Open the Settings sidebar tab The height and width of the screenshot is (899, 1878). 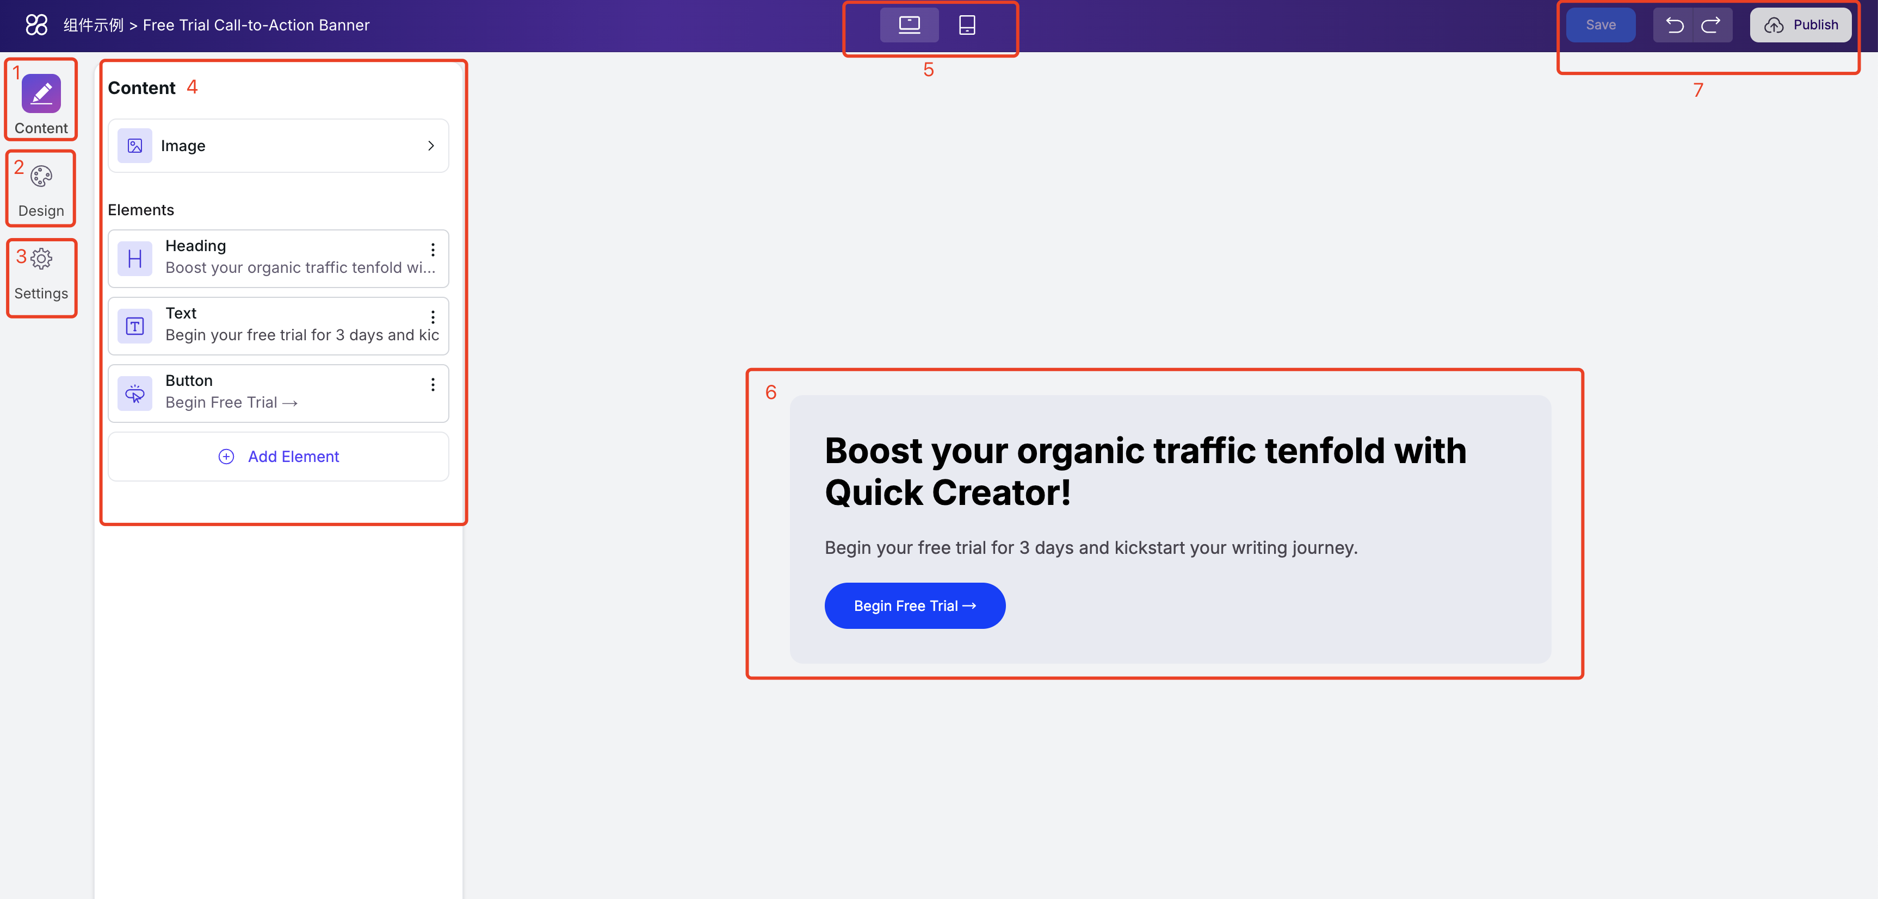click(x=41, y=274)
